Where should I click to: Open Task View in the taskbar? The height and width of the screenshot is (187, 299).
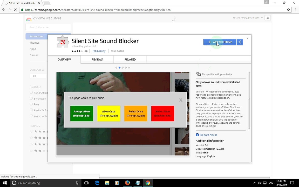(86, 183)
